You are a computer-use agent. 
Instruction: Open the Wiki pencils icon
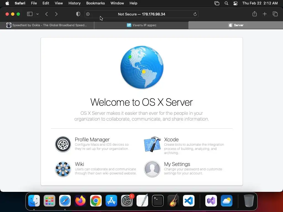tap(63, 169)
